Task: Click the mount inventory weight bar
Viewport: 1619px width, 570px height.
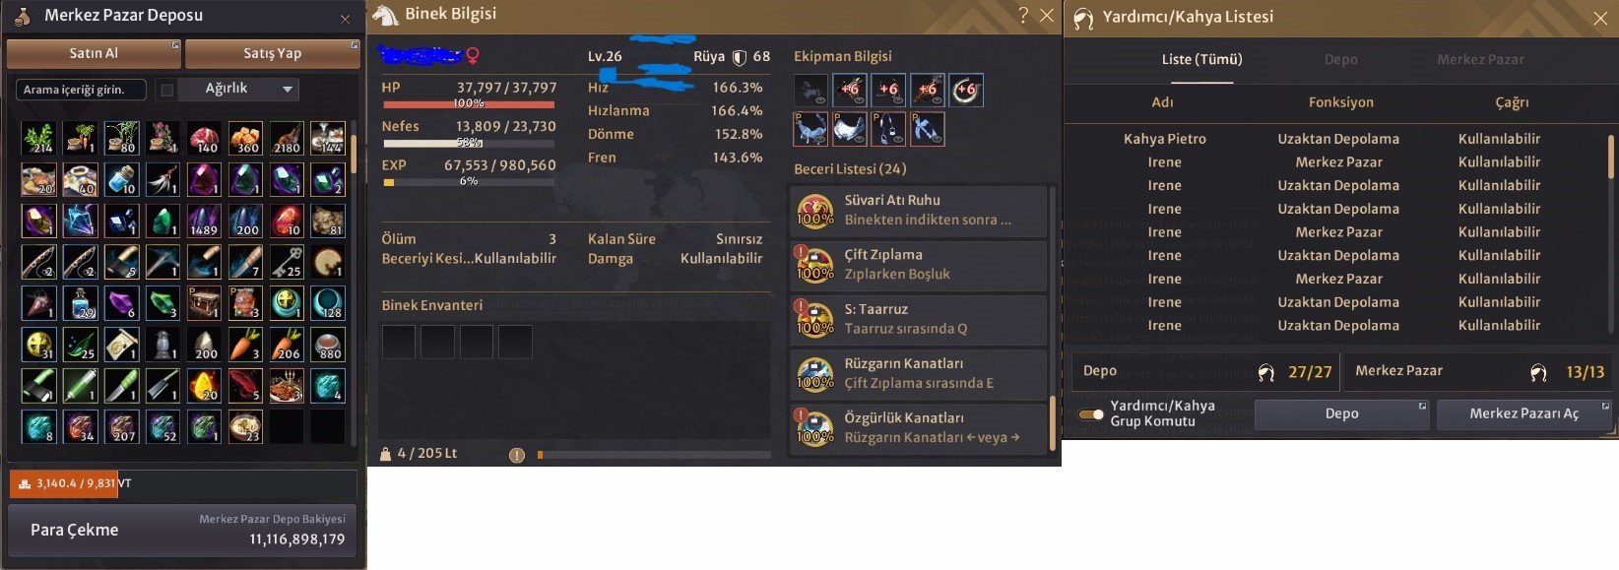Action: [x=654, y=455]
